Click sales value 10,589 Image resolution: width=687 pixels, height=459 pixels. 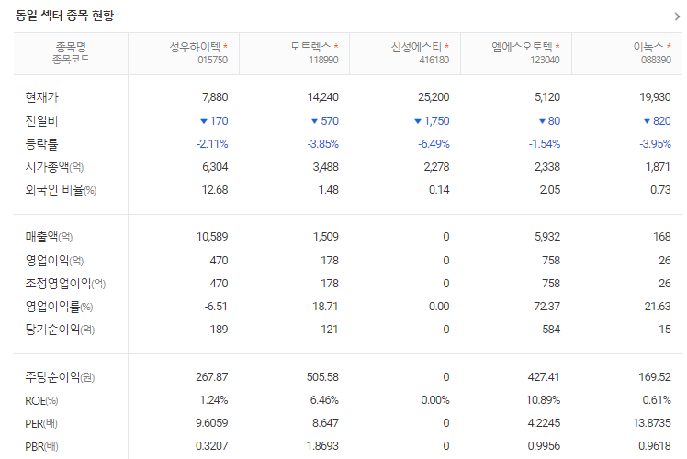212,237
